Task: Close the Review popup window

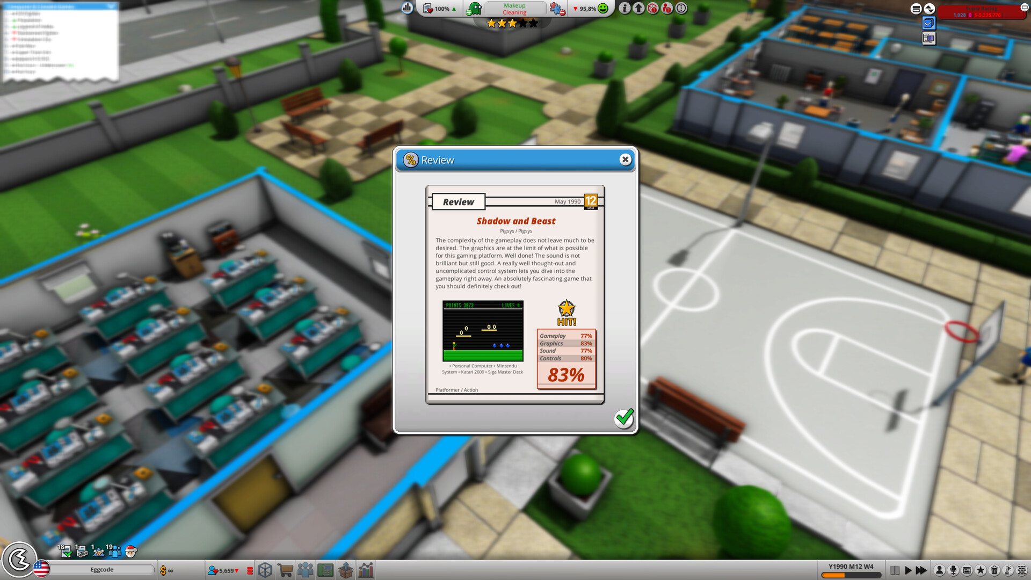Action: pos(624,158)
